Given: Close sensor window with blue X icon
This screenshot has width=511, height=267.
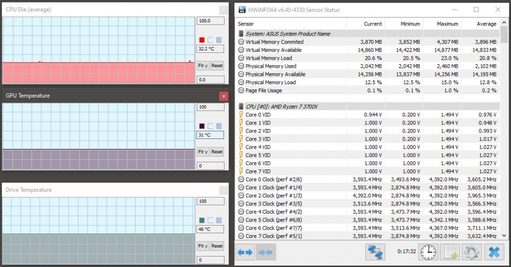Looking at the screenshot, I should (x=494, y=252).
